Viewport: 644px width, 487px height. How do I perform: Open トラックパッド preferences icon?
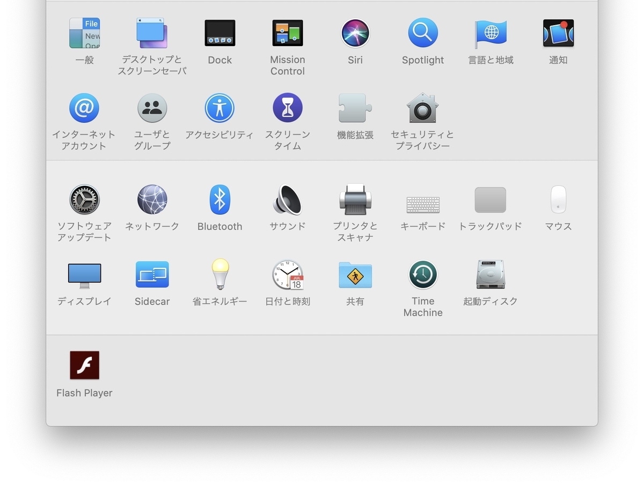point(491,200)
